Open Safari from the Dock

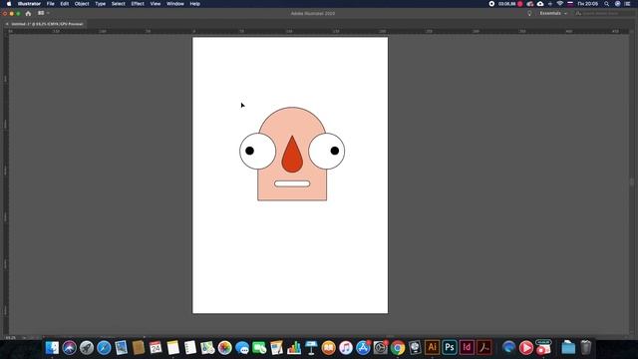tap(104, 348)
